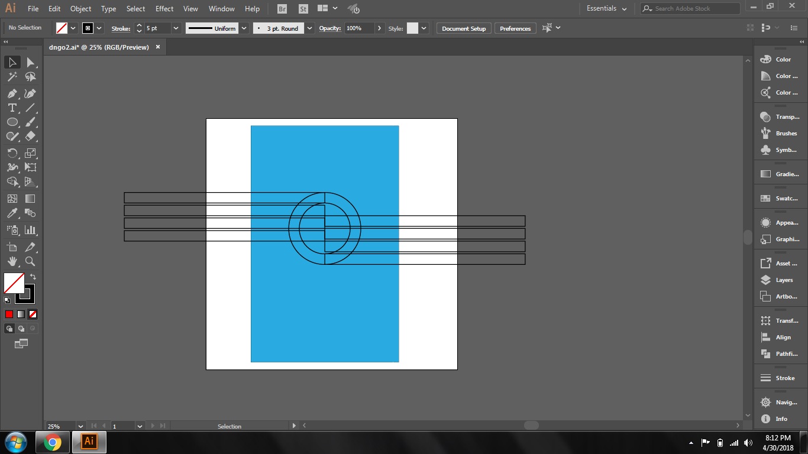
Task: Open the Type menu
Action: (108, 8)
